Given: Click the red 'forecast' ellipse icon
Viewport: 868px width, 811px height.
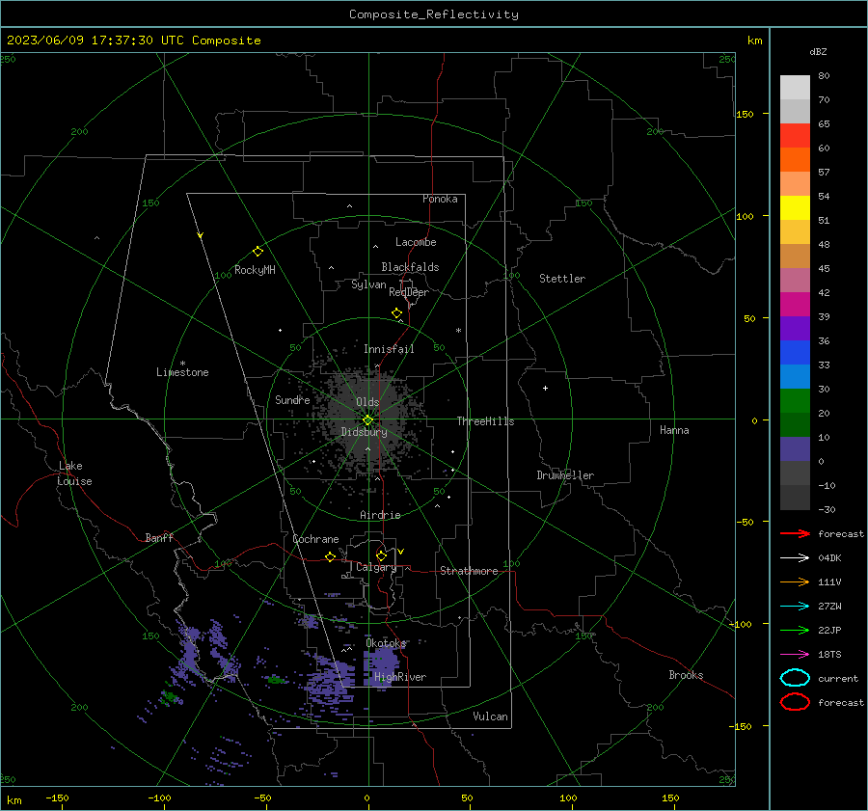Looking at the screenshot, I should [x=795, y=702].
